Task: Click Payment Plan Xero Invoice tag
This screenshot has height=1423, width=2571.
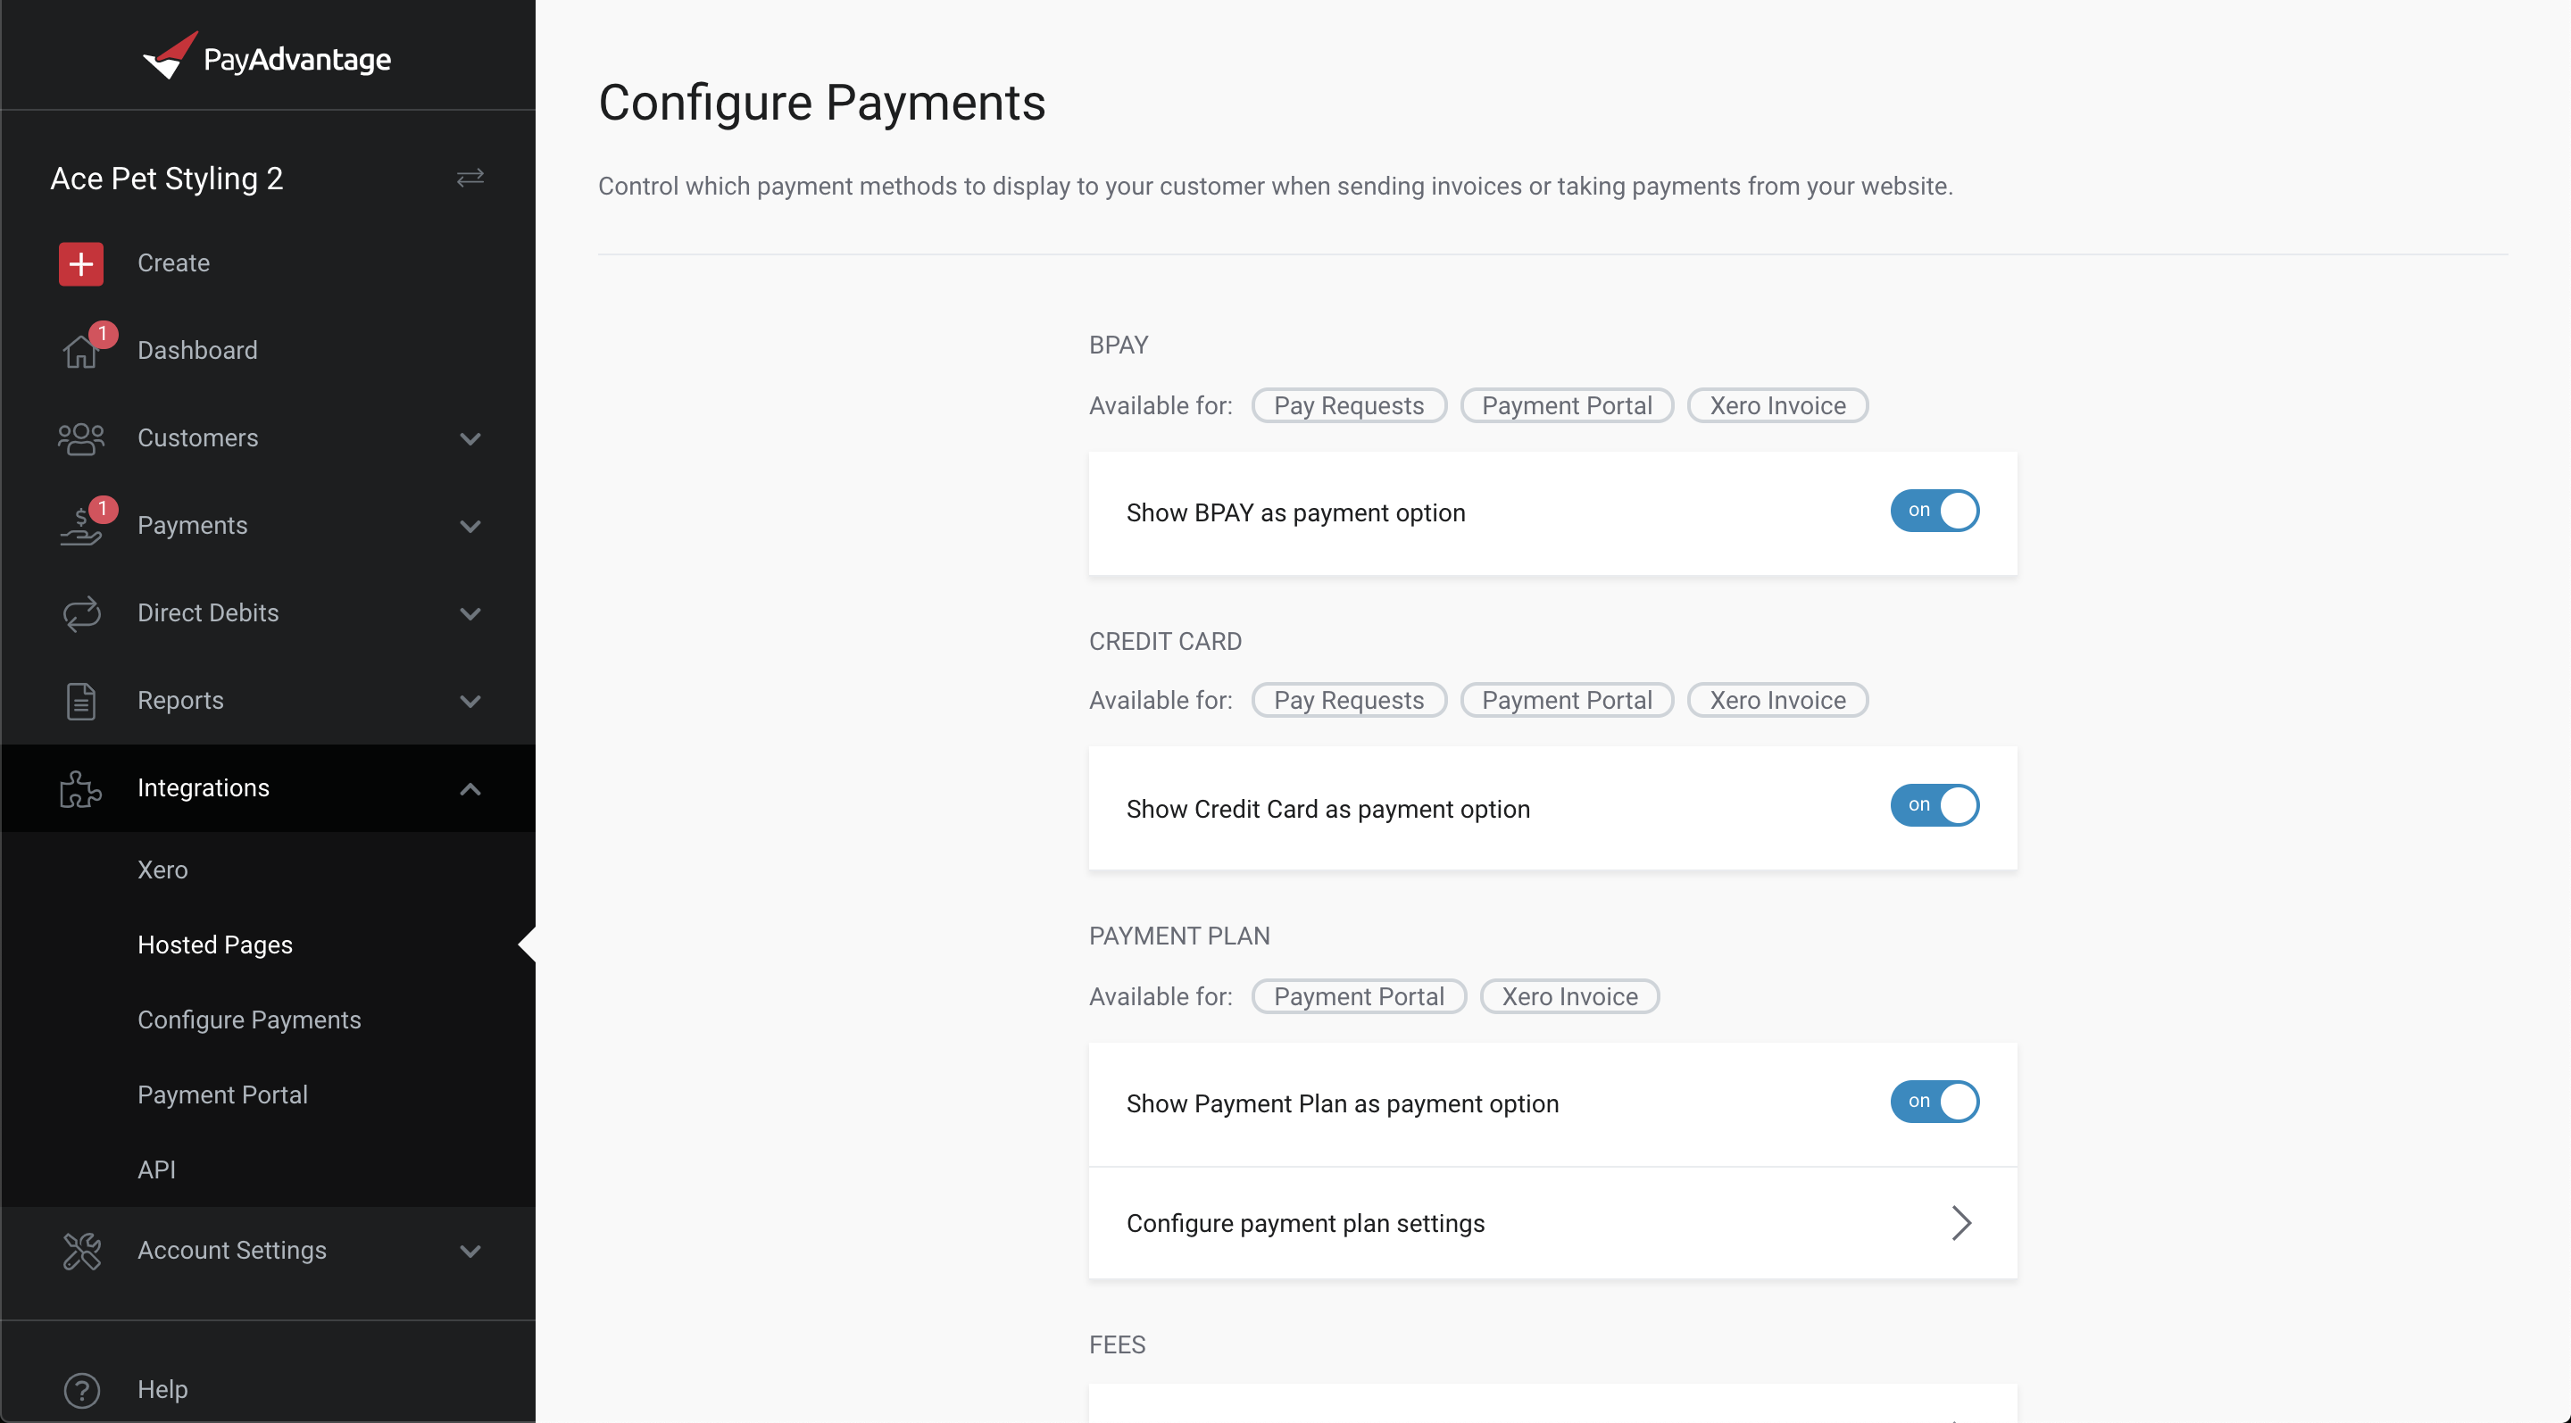Action: click(1570, 996)
